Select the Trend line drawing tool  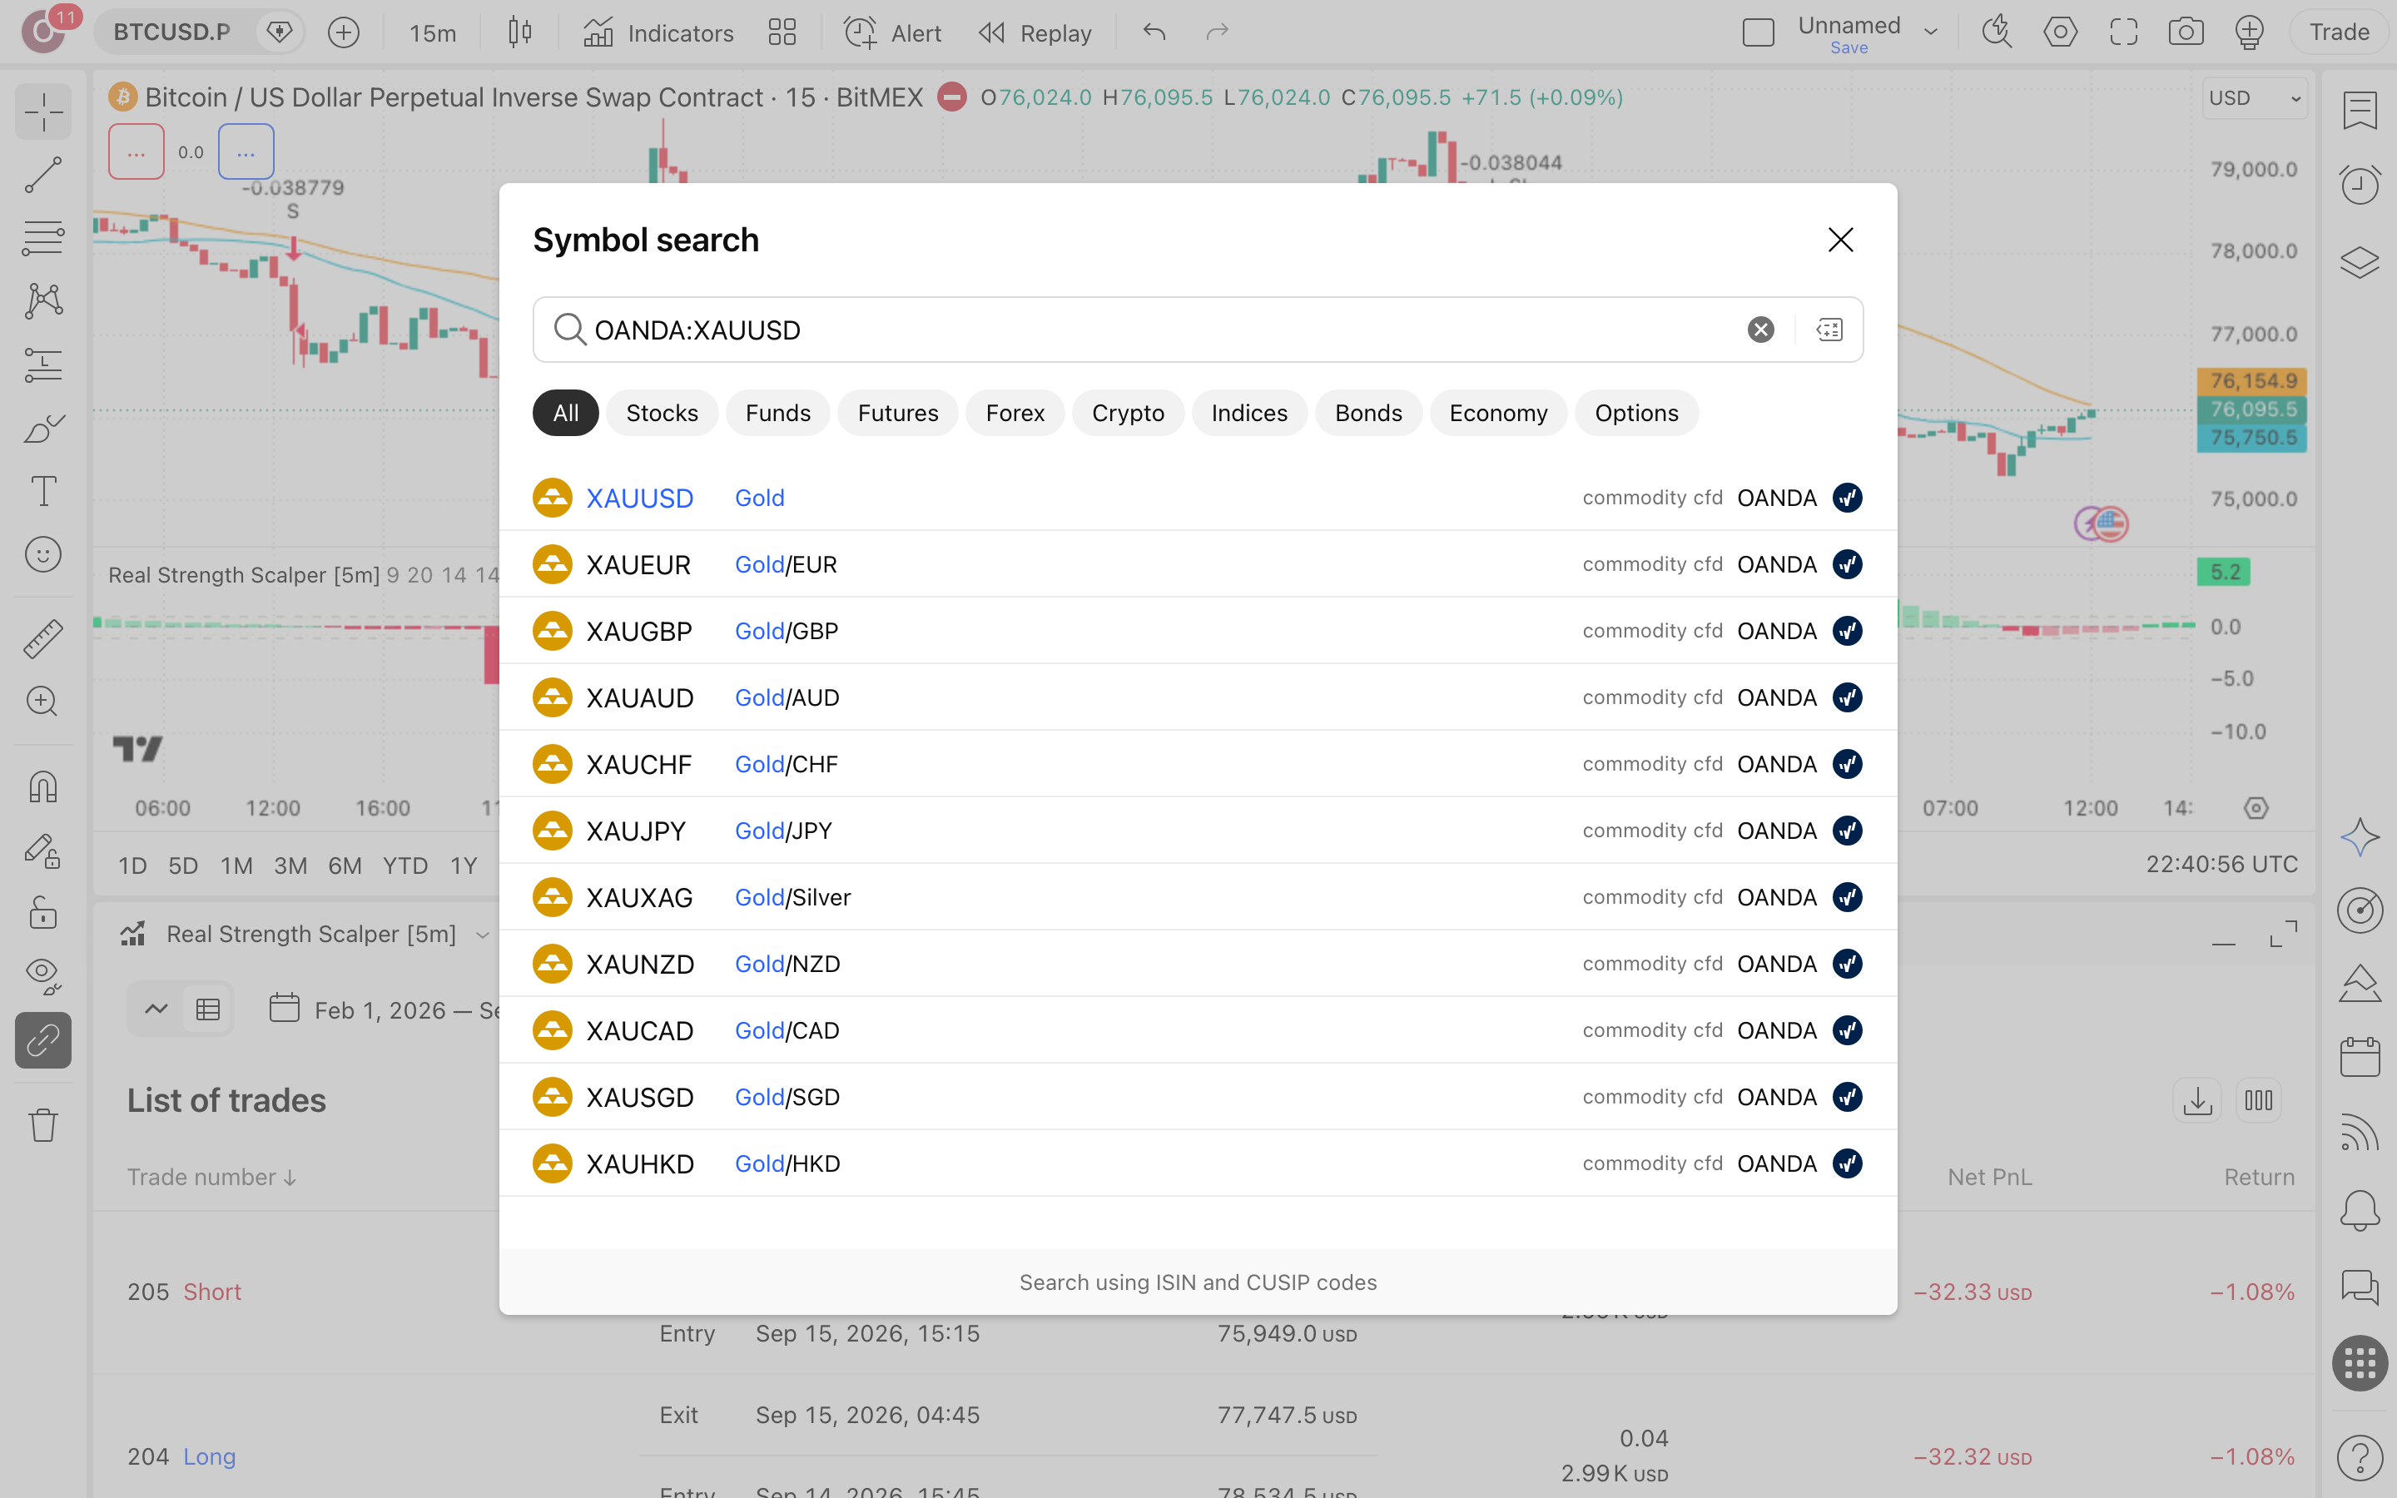(42, 176)
